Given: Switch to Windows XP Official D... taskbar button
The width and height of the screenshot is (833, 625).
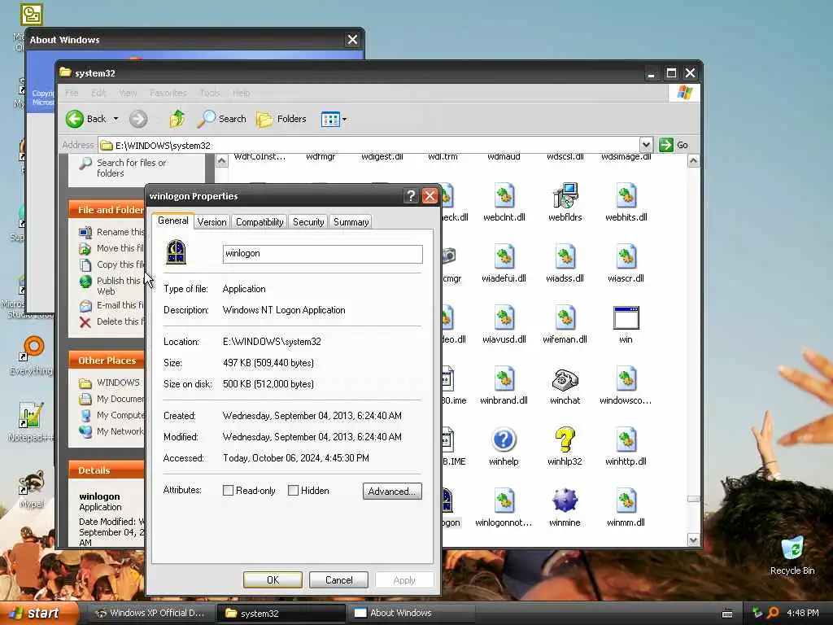Looking at the screenshot, I should pos(150,614).
